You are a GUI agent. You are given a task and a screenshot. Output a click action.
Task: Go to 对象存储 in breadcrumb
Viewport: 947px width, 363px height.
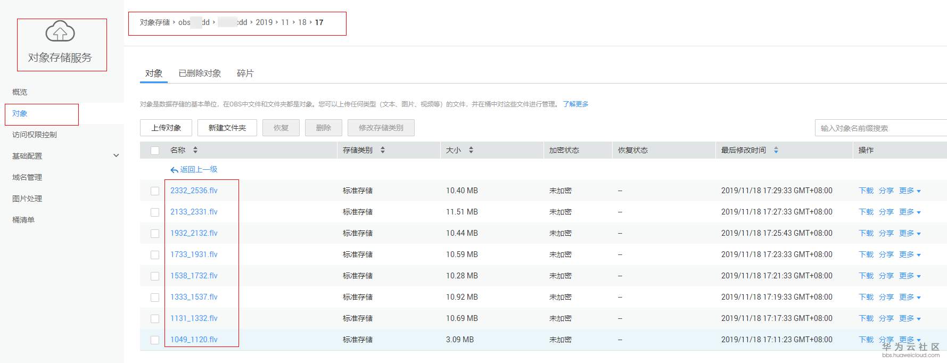[x=155, y=22]
